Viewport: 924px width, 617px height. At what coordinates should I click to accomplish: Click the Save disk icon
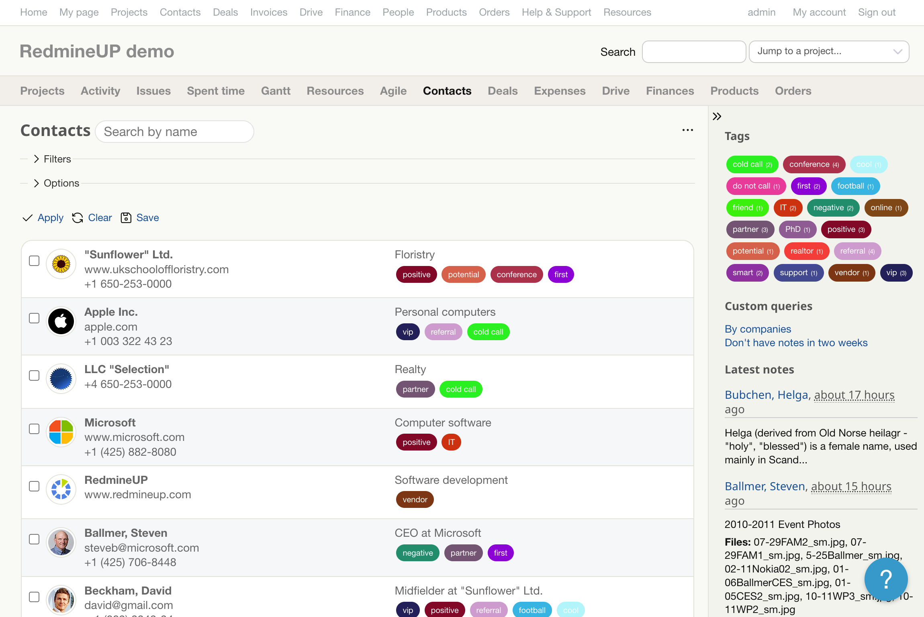click(x=126, y=218)
